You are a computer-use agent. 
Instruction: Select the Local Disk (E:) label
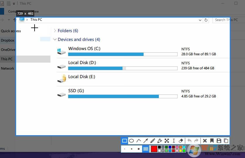click(x=82, y=77)
